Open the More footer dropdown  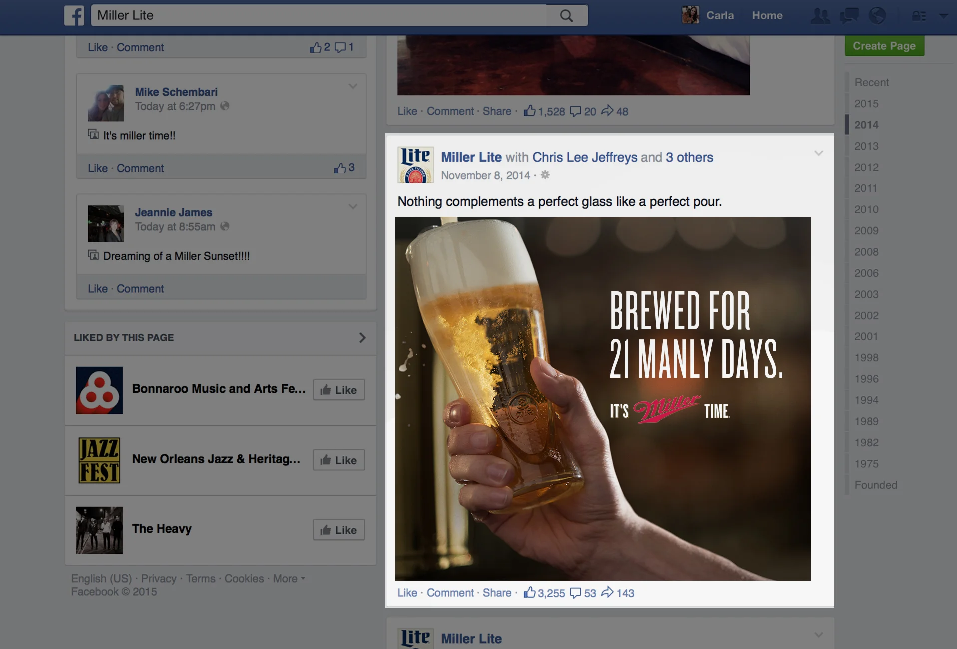coord(289,579)
